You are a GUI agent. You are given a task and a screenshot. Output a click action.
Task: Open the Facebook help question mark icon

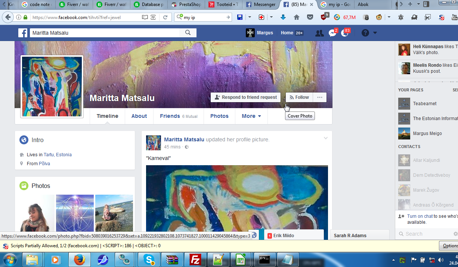(365, 33)
